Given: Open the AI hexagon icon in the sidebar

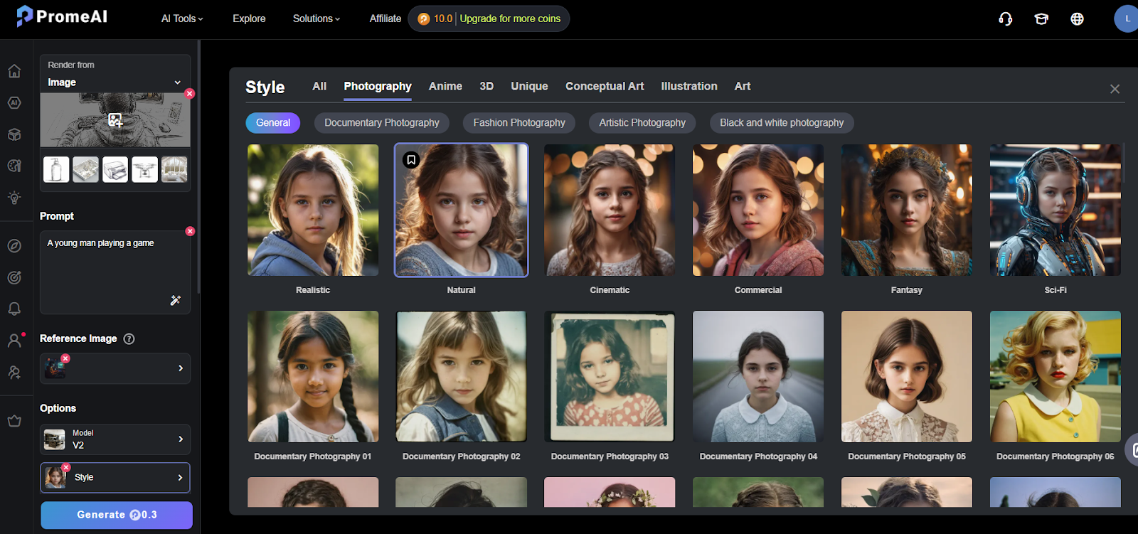Looking at the screenshot, I should 14,103.
